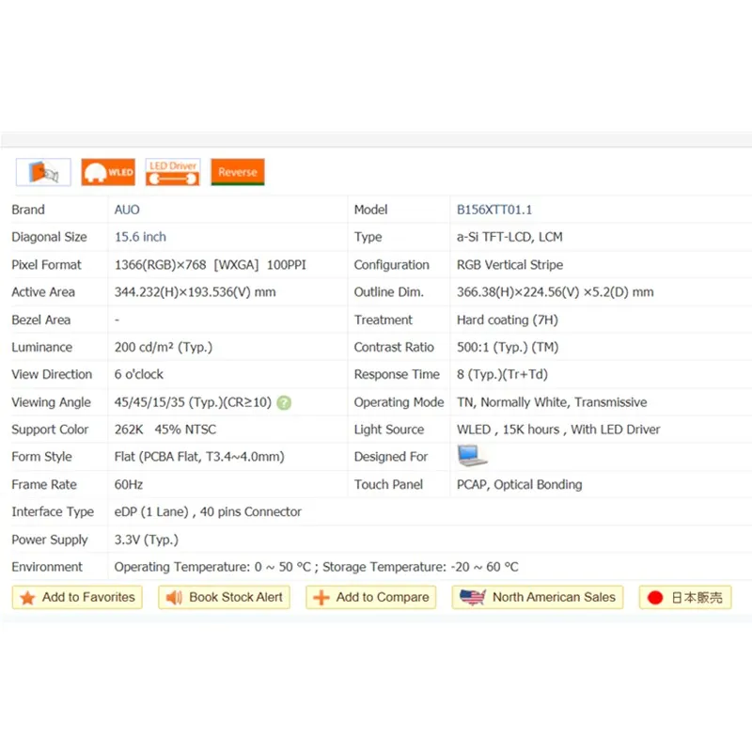Click the Contrast Ratio row label
The image size is (752, 752).
click(x=394, y=347)
